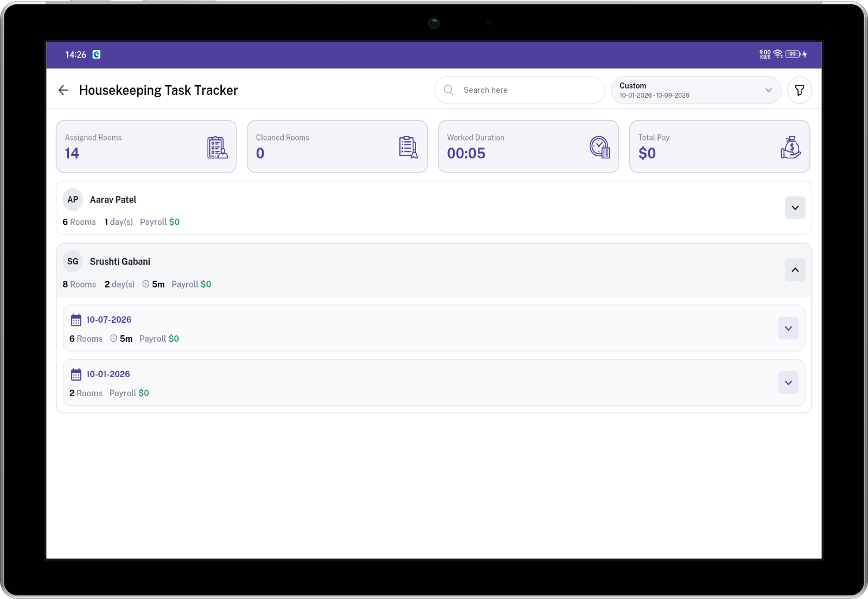
Task: Expand the 10-01-2026 entry
Action: pyautogui.click(x=788, y=383)
